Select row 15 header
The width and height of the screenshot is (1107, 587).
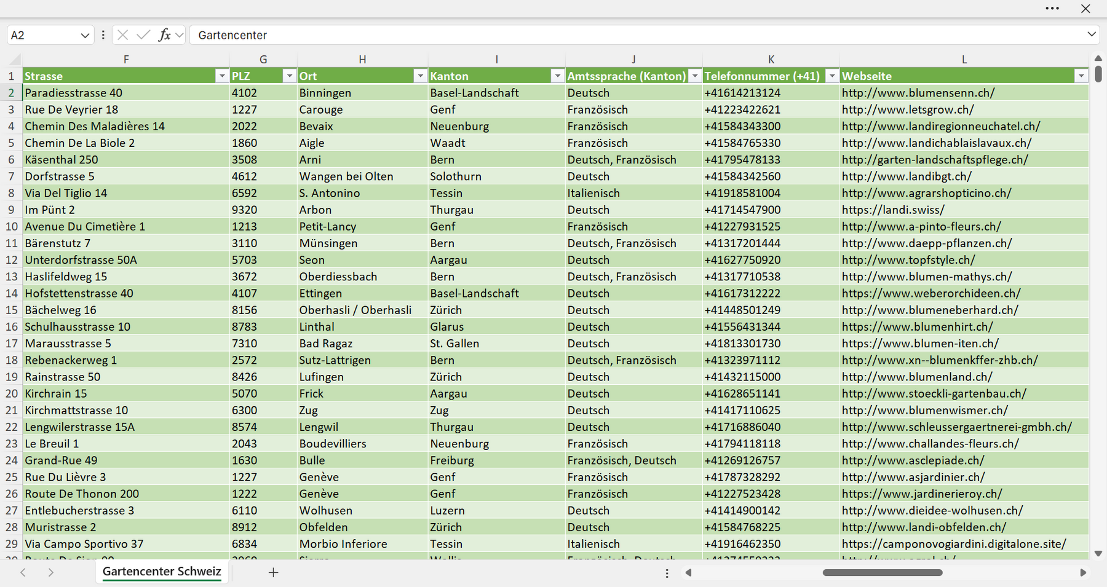click(11, 310)
